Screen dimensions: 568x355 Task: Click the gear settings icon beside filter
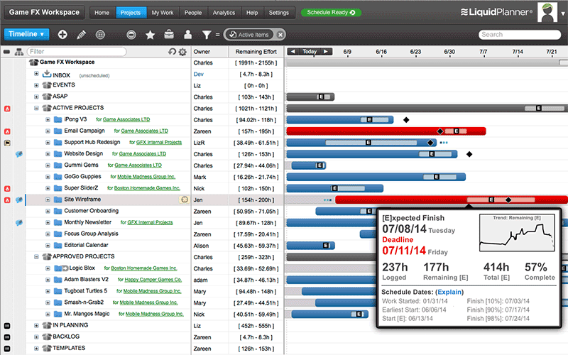(182, 52)
